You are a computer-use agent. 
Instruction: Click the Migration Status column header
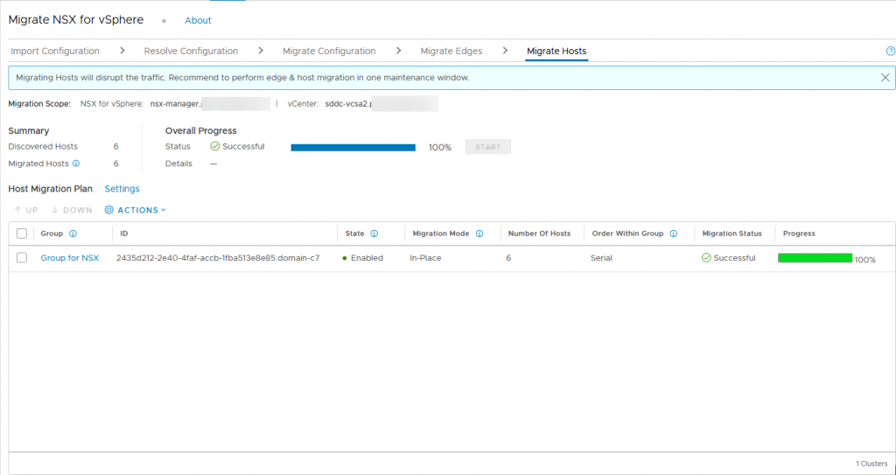click(x=732, y=234)
